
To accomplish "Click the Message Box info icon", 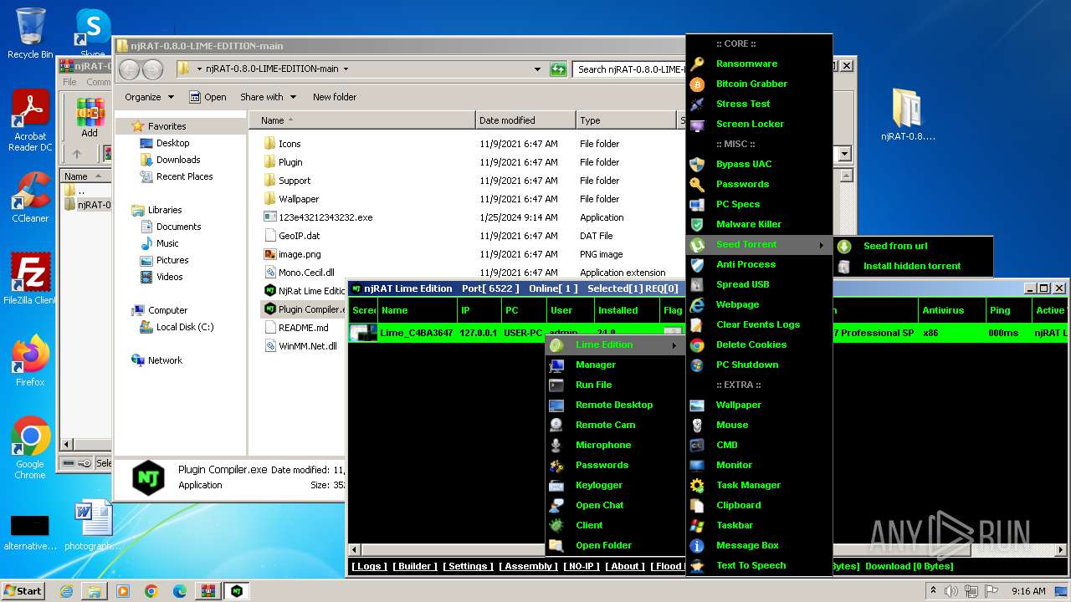I will click(x=697, y=545).
